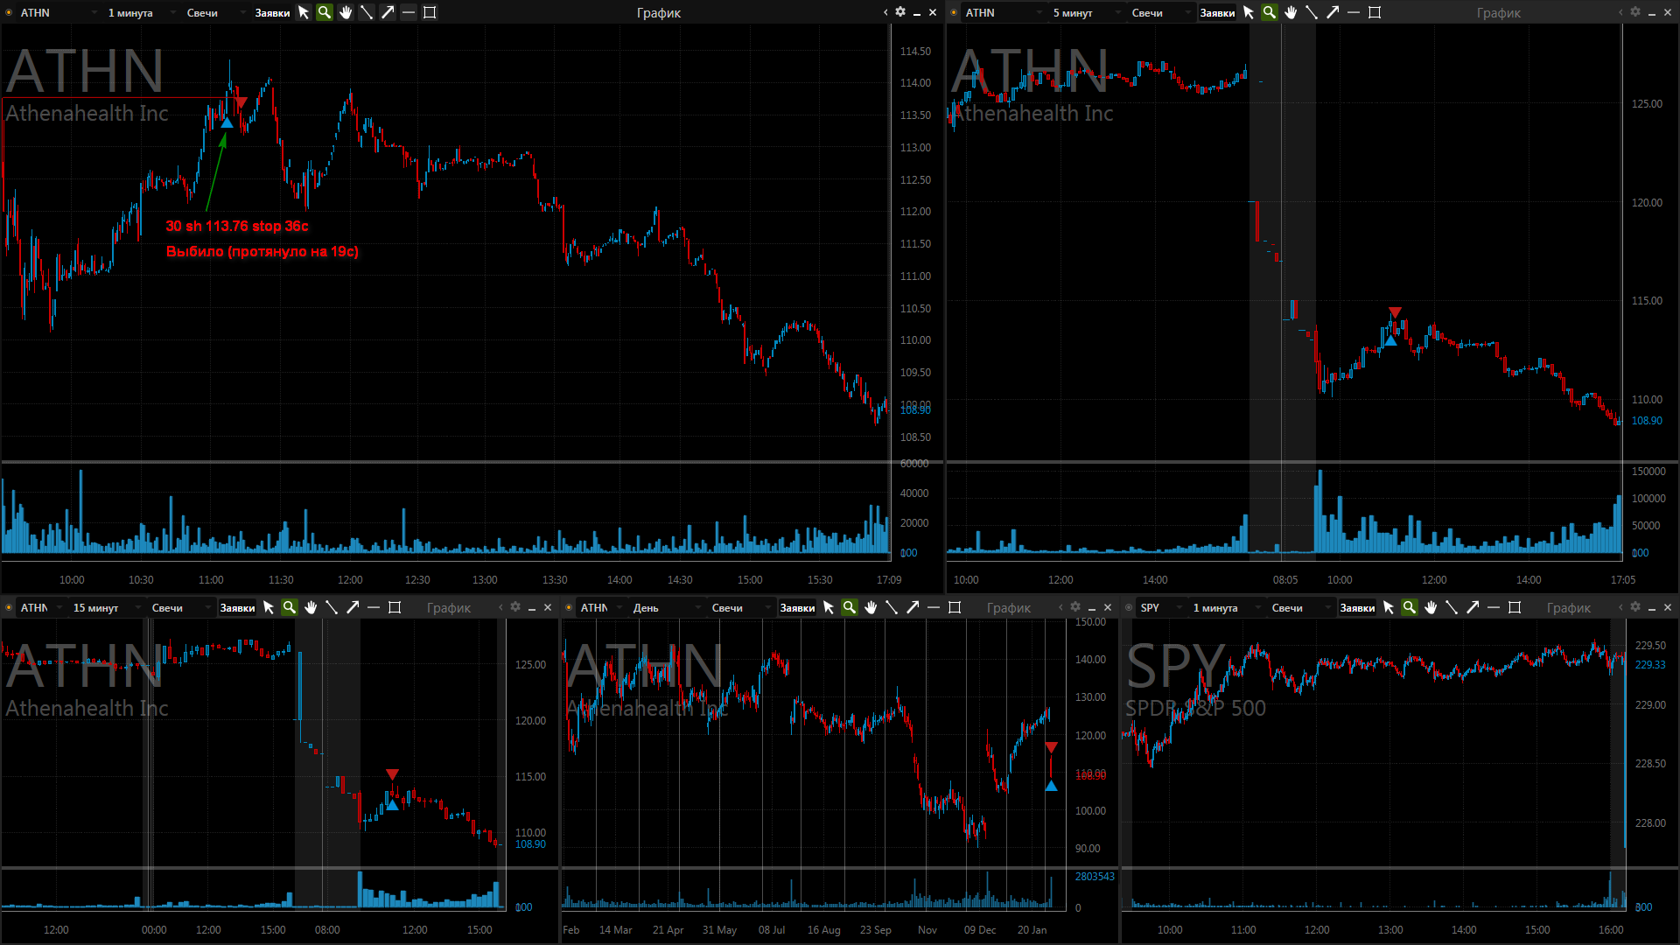Toggle the link indicator dot in SPY chart
The image size is (1680, 945).
point(1129,607)
